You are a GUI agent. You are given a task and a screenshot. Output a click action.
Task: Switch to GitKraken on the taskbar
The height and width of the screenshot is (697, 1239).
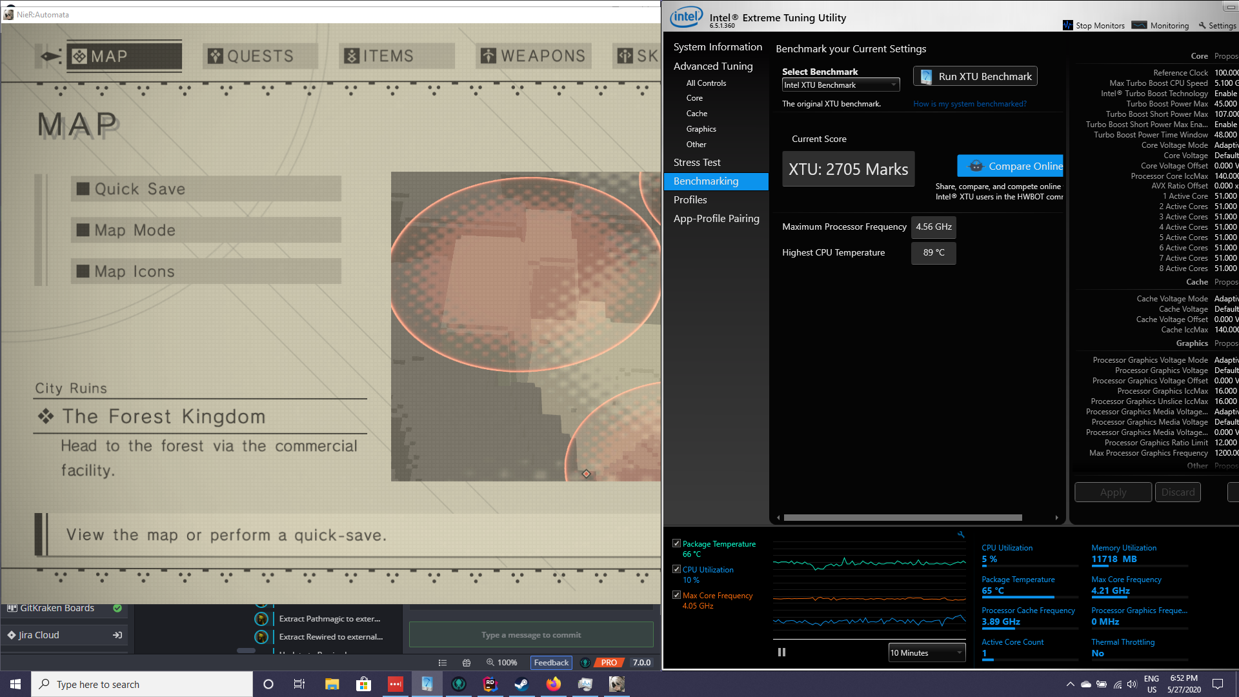click(x=459, y=684)
